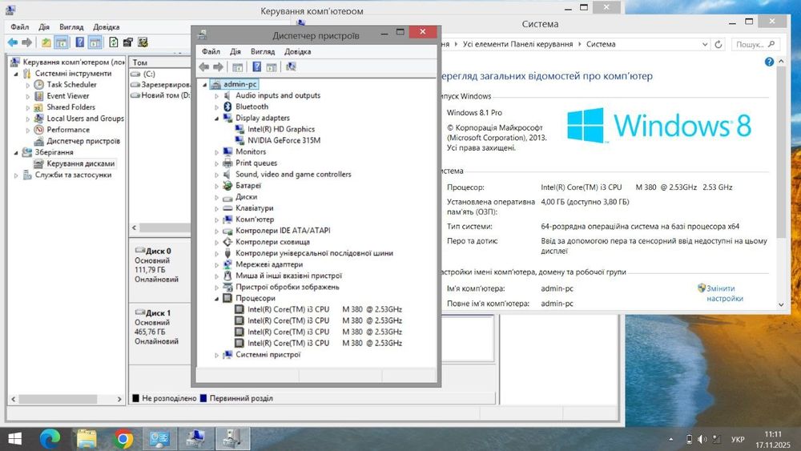Select Event Viewer in Computer Management tree

pyautogui.click(x=68, y=96)
